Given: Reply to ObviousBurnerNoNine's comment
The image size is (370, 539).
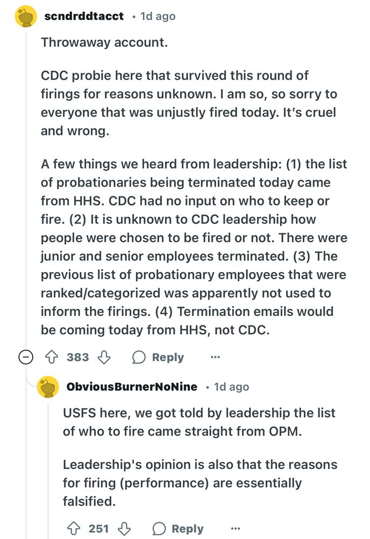Looking at the screenshot, I should 179,529.
